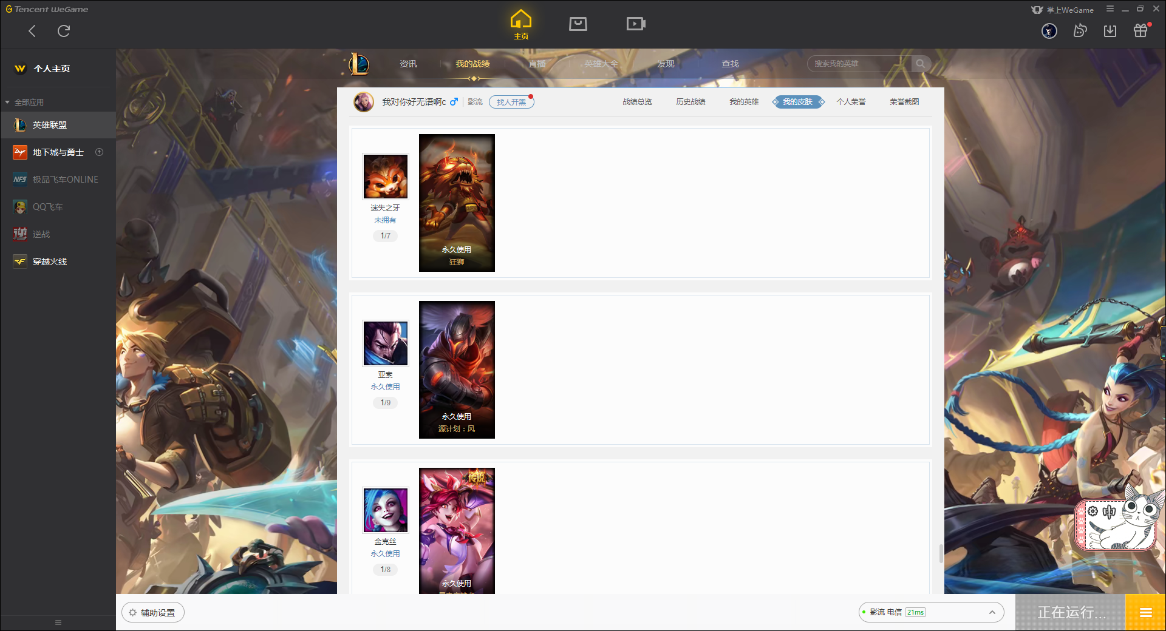Image resolution: width=1166 pixels, height=631 pixels.
Task: Click the user avatar icon in the top right
Action: coord(1049,31)
